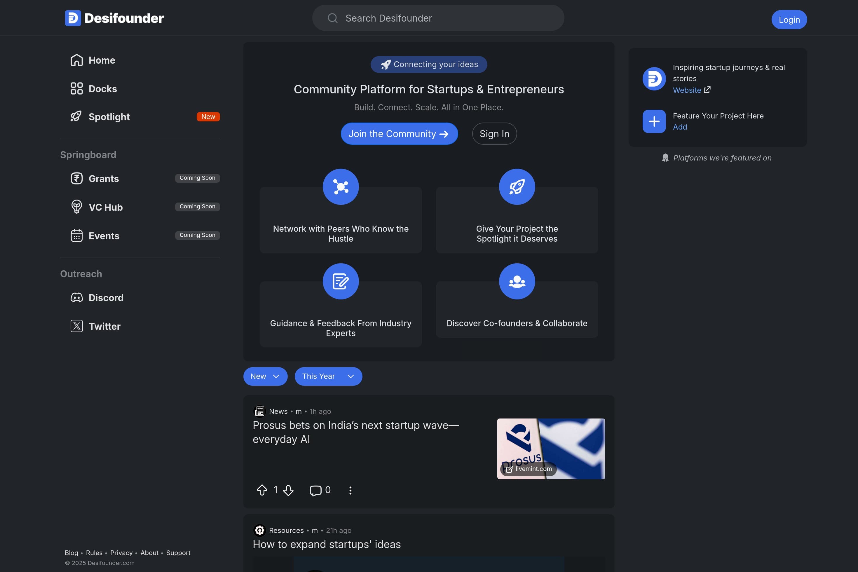
Task: Click the Prosus article thumbnail image
Action: tap(551, 448)
